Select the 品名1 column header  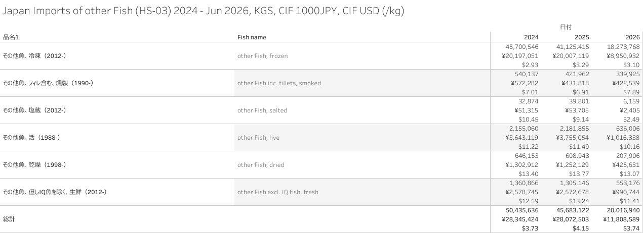click(12, 37)
